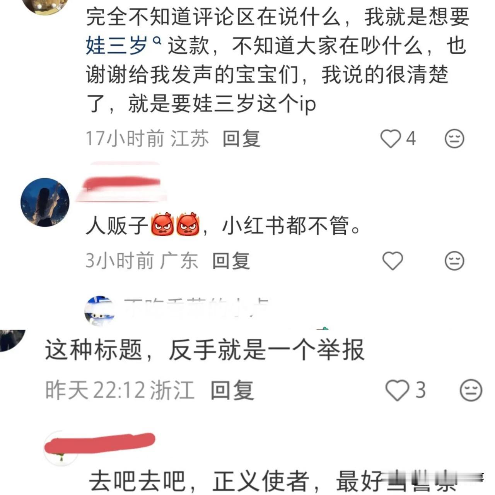This screenshot has width=495, height=495.
Task: Open the night-sky girl avatar profile
Action: coord(45,202)
